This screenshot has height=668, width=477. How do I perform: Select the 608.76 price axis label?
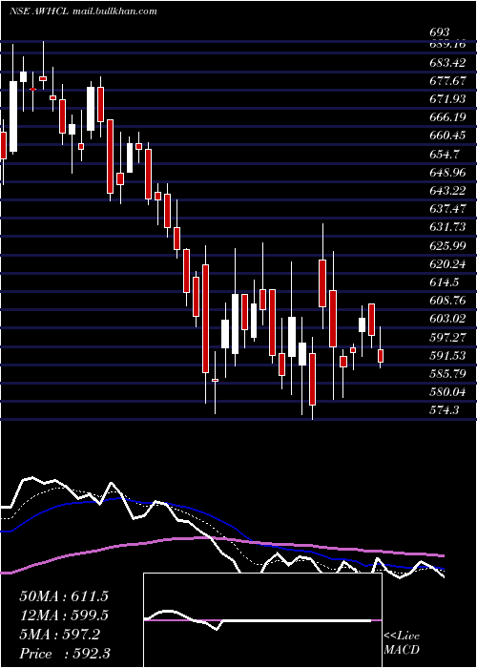click(x=447, y=301)
